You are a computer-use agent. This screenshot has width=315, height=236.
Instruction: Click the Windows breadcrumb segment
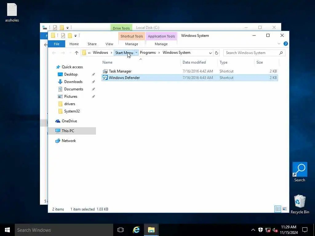[100, 53]
